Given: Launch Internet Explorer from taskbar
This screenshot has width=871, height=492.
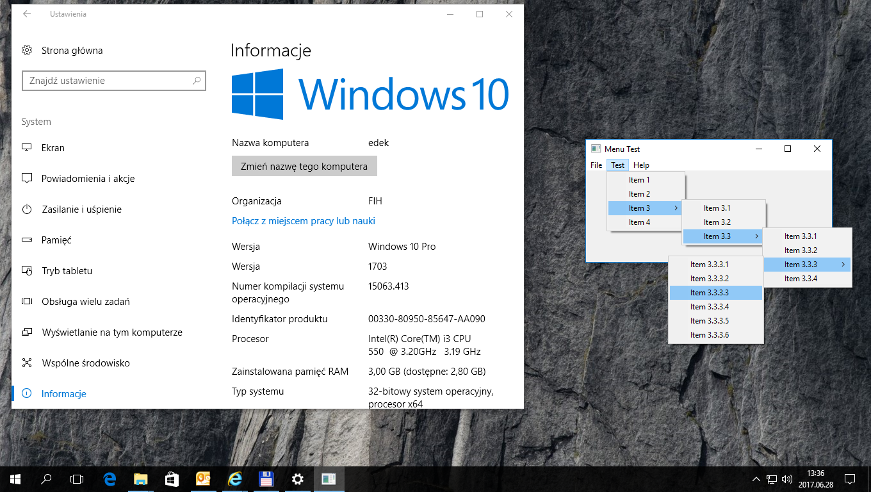Looking at the screenshot, I should pos(235,479).
